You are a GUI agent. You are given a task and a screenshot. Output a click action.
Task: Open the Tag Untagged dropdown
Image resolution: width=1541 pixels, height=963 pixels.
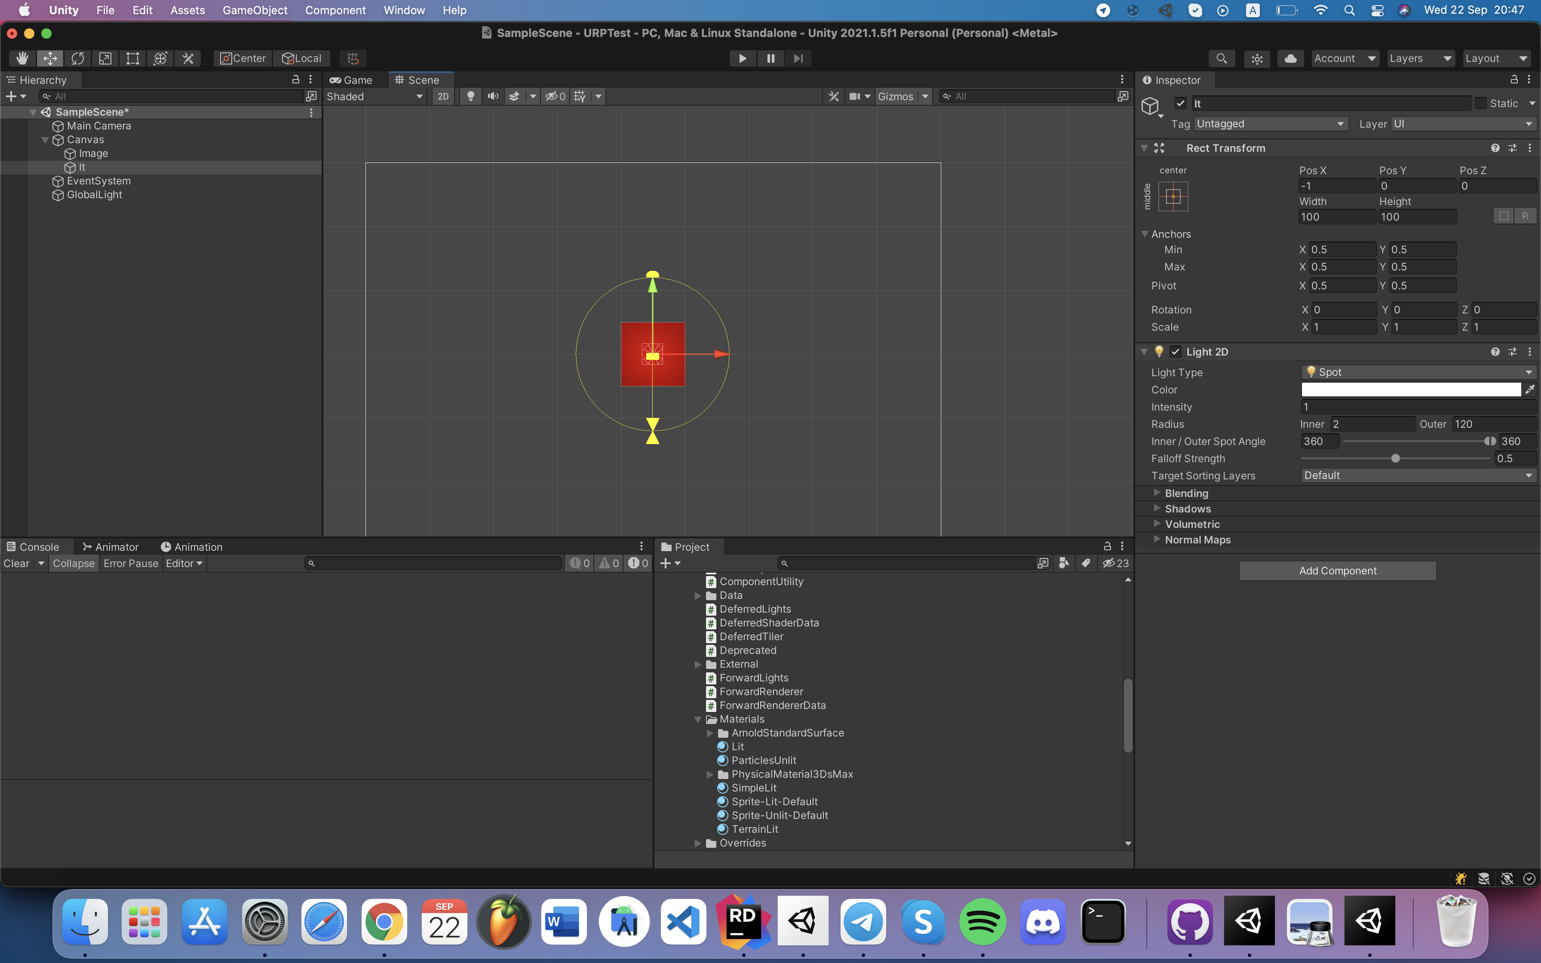coord(1271,123)
